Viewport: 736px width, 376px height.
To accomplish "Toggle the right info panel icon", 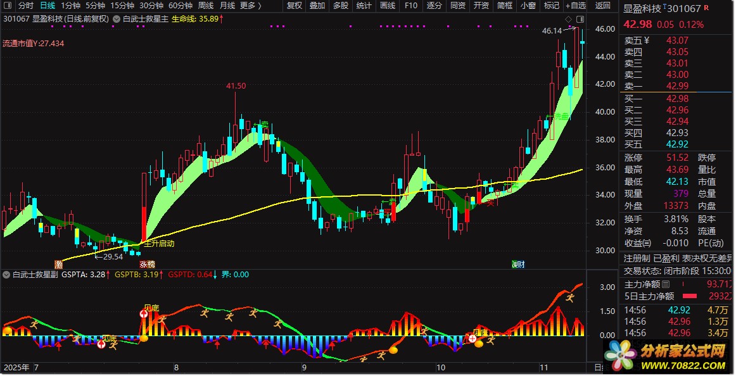I will [x=580, y=19].
